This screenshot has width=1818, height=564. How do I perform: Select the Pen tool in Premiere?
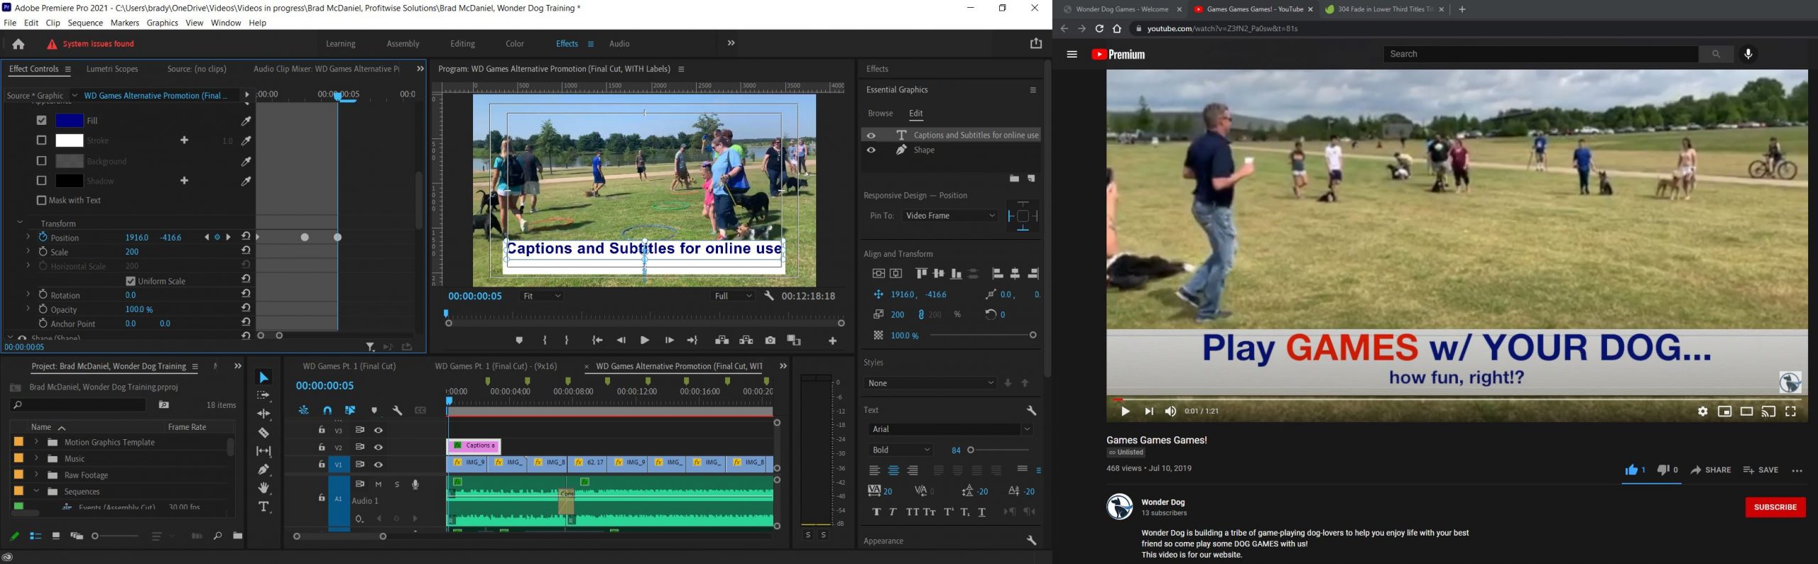pos(263,469)
